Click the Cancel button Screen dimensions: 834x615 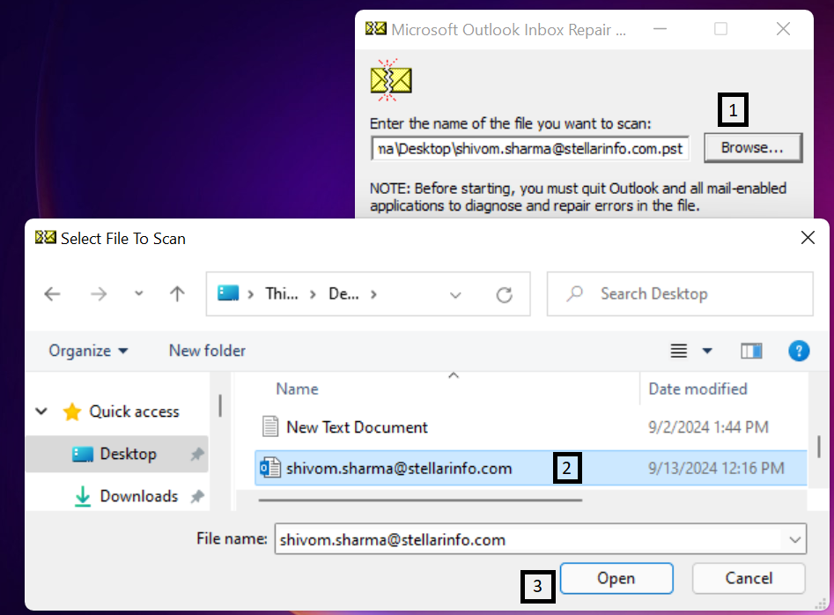tap(749, 578)
